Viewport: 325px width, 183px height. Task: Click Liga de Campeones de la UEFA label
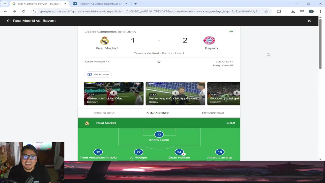point(110,32)
